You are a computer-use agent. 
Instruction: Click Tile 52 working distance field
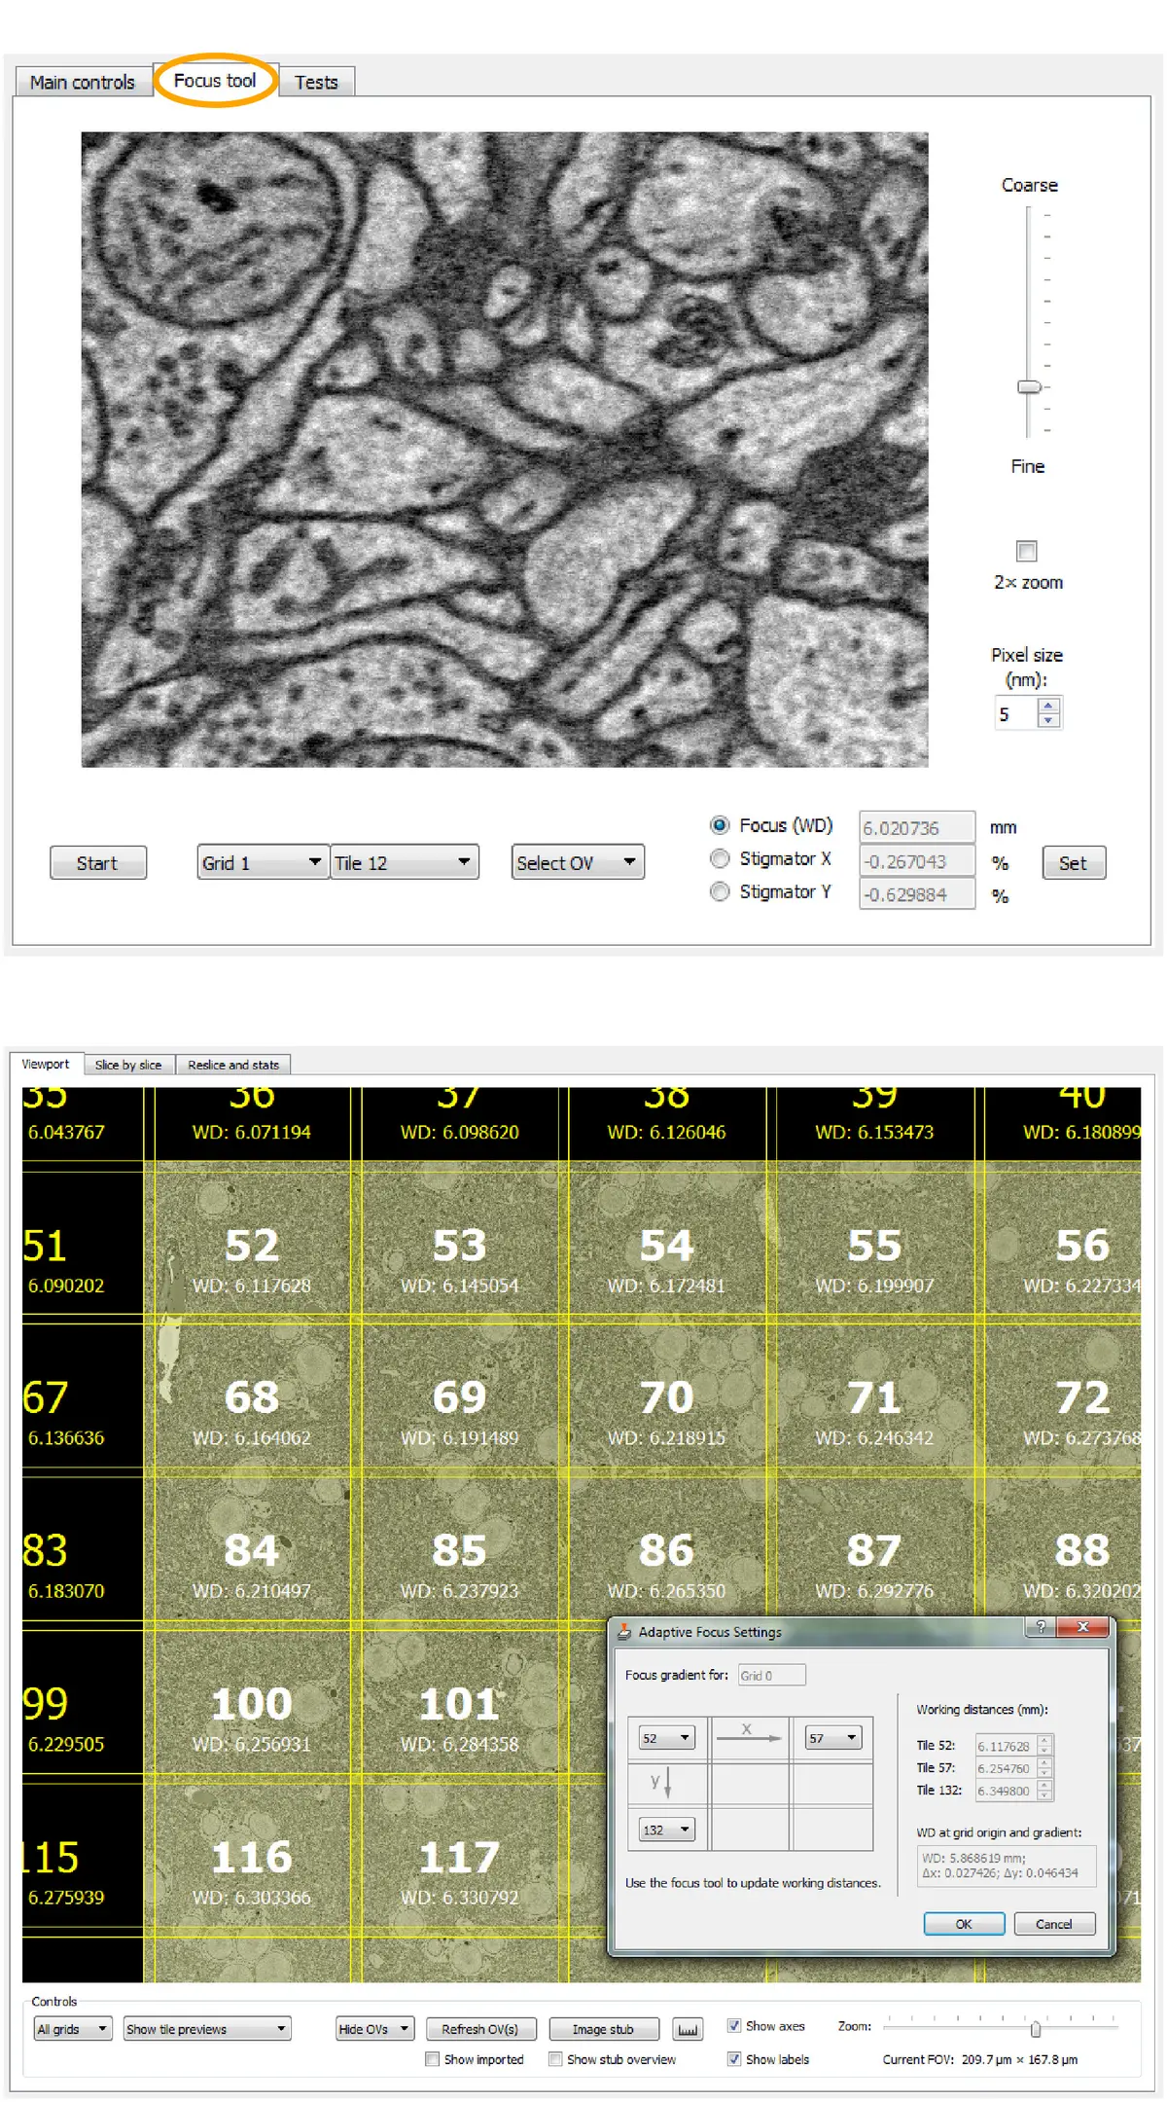click(x=1007, y=1746)
